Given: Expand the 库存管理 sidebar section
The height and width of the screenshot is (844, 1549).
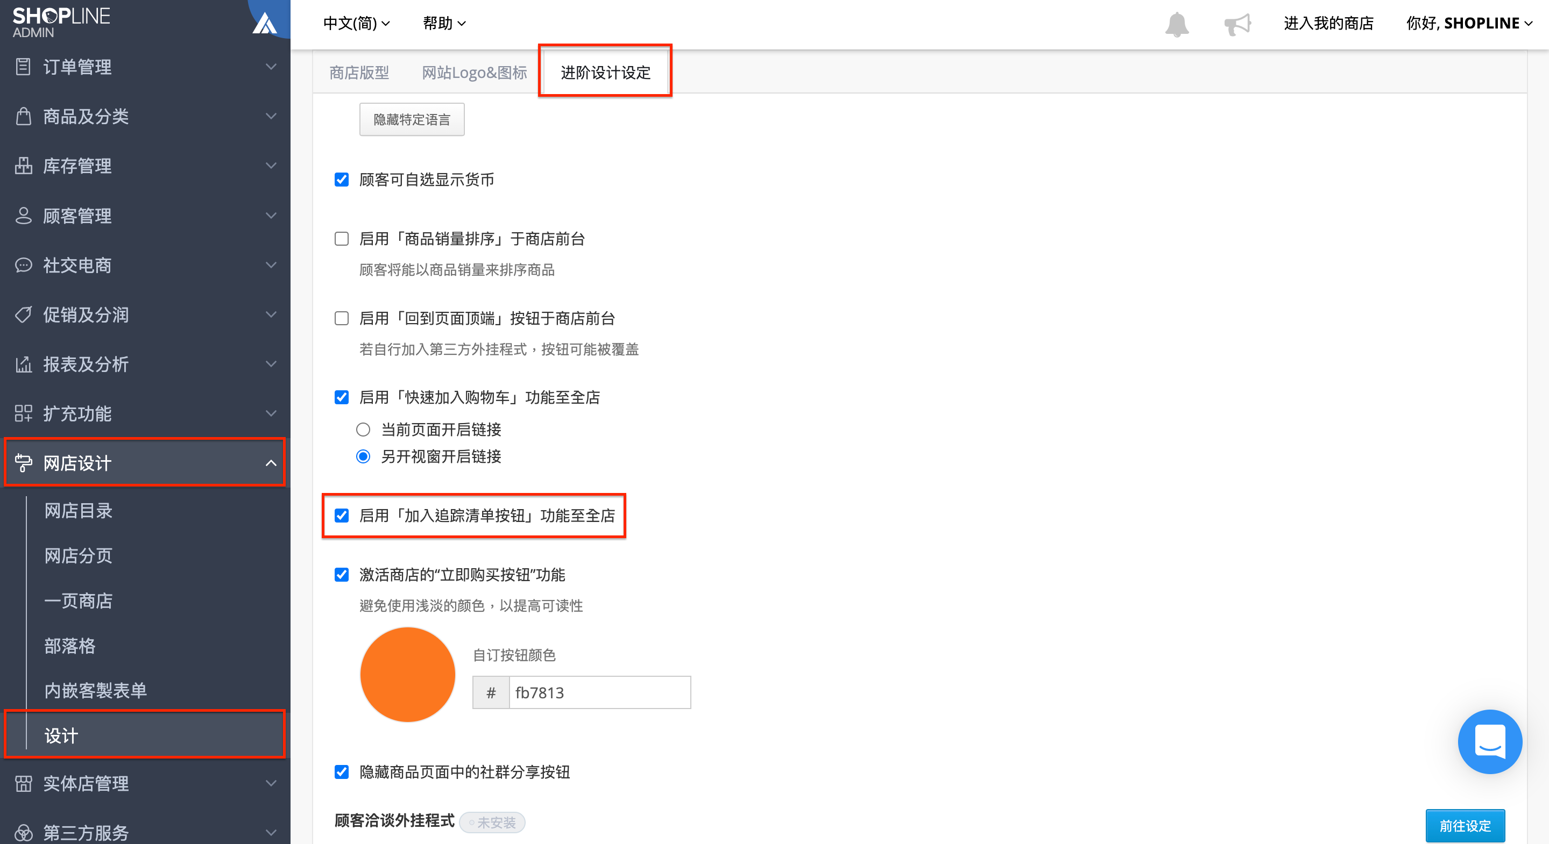Looking at the screenshot, I should (145, 166).
